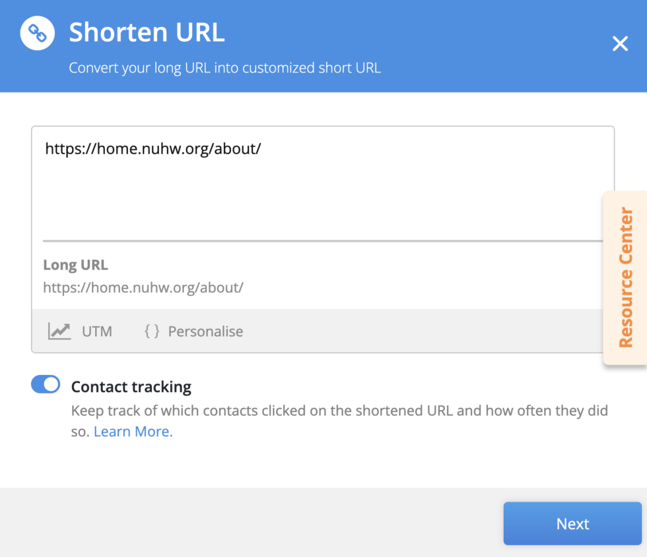Open the Learn More link
The image size is (647, 557).
point(133,432)
